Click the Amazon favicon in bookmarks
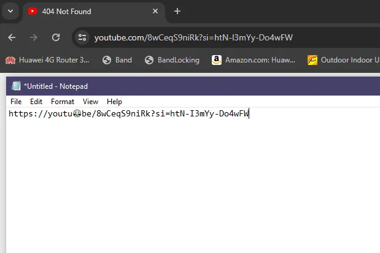Screen dimensions: 380x253 point(217,60)
